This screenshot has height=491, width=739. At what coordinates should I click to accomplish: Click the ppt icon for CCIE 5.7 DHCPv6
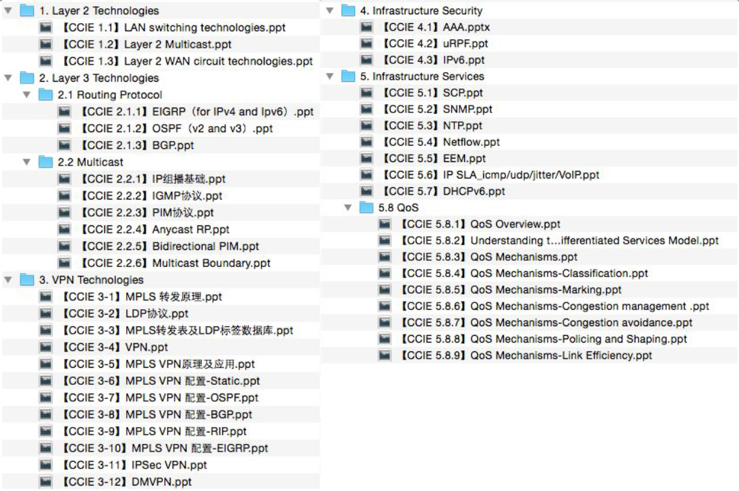(x=367, y=191)
